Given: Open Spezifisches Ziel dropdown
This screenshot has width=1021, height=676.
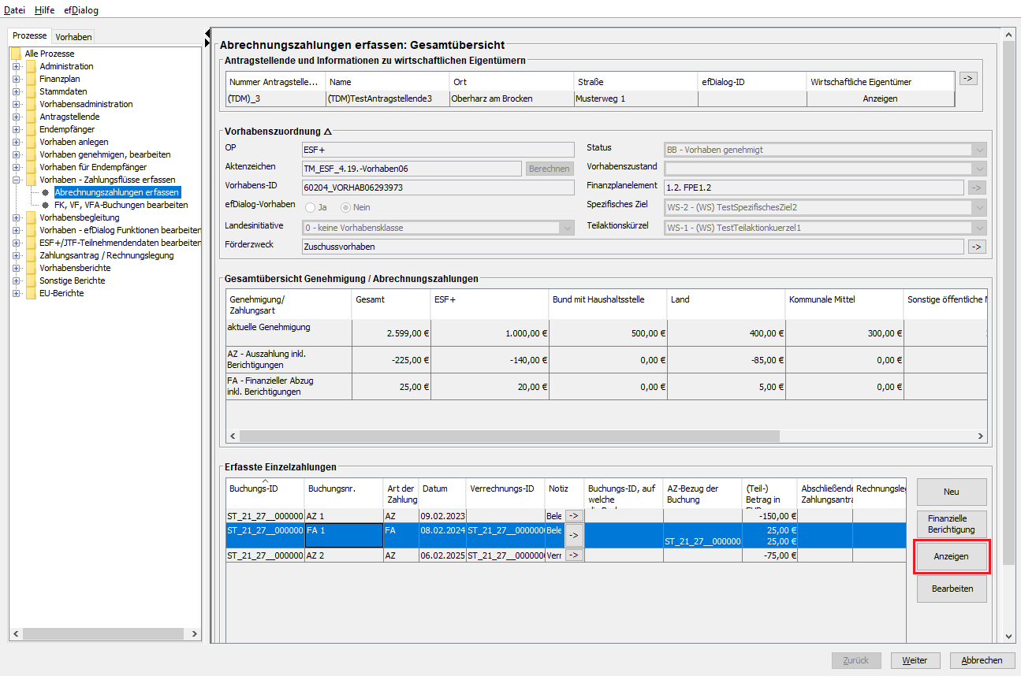Looking at the screenshot, I should (x=979, y=207).
